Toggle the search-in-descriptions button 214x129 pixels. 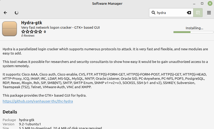coord(198,13)
